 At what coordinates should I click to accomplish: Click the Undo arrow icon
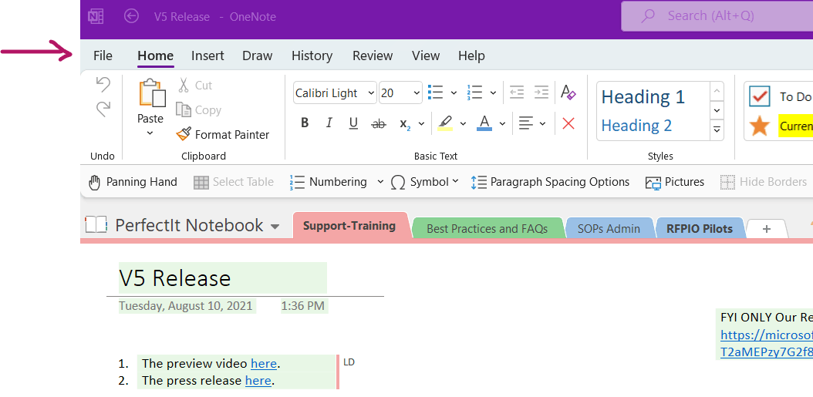click(x=103, y=85)
